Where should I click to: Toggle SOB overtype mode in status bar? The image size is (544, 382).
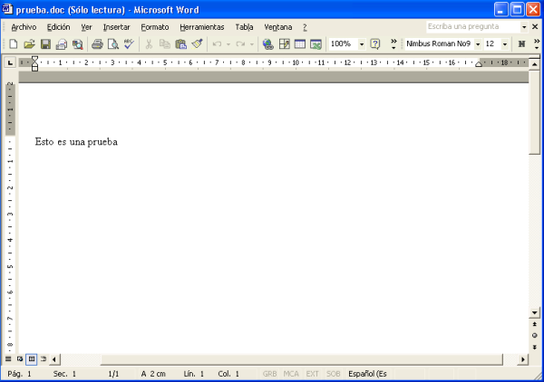coord(334,374)
